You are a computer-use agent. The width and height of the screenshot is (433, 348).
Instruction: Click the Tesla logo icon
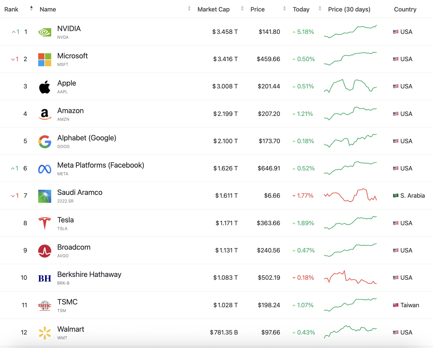[x=45, y=223]
